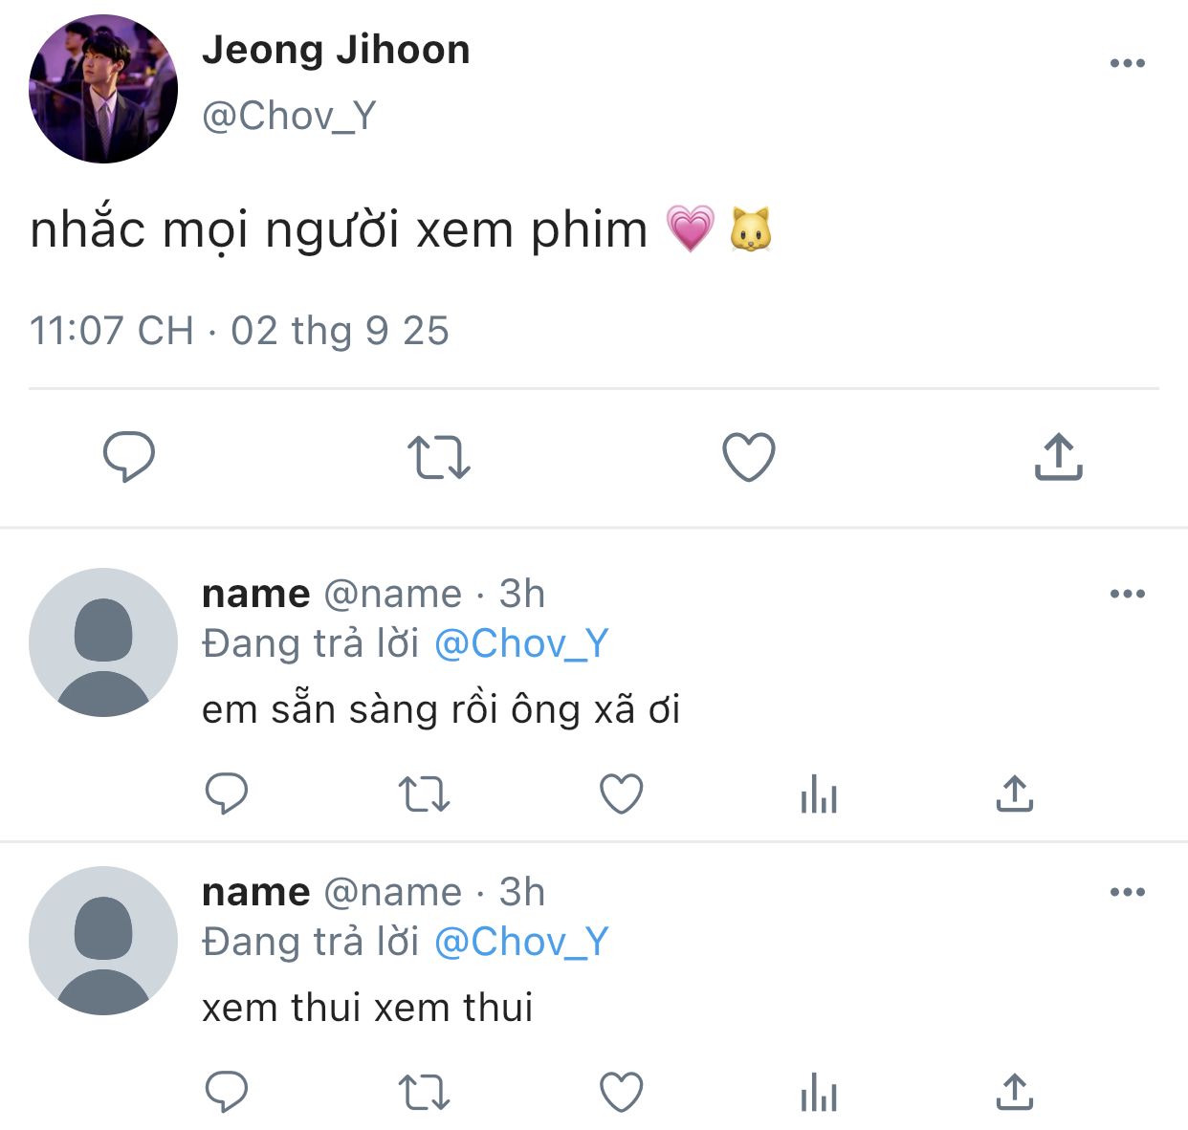Like the main tweet by @Chov_Y
Viewport: 1188px width, 1130px height.
coord(748,457)
